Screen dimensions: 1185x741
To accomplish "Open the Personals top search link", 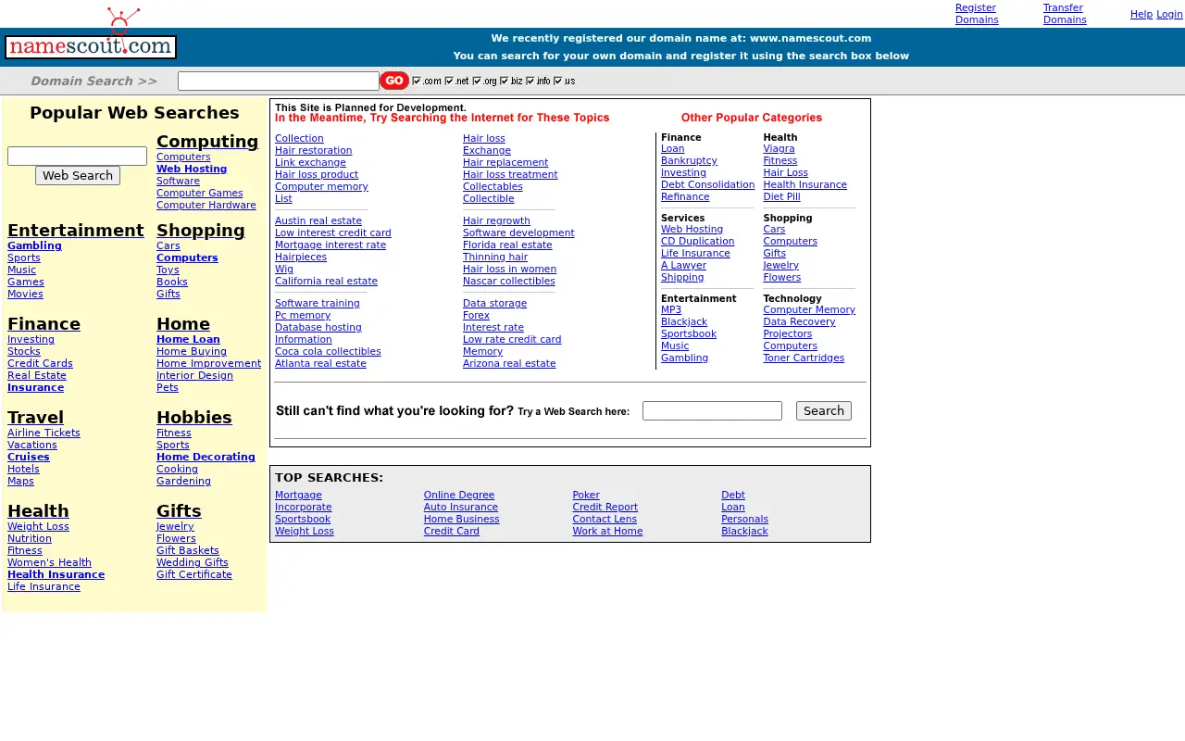I will coord(744,519).
